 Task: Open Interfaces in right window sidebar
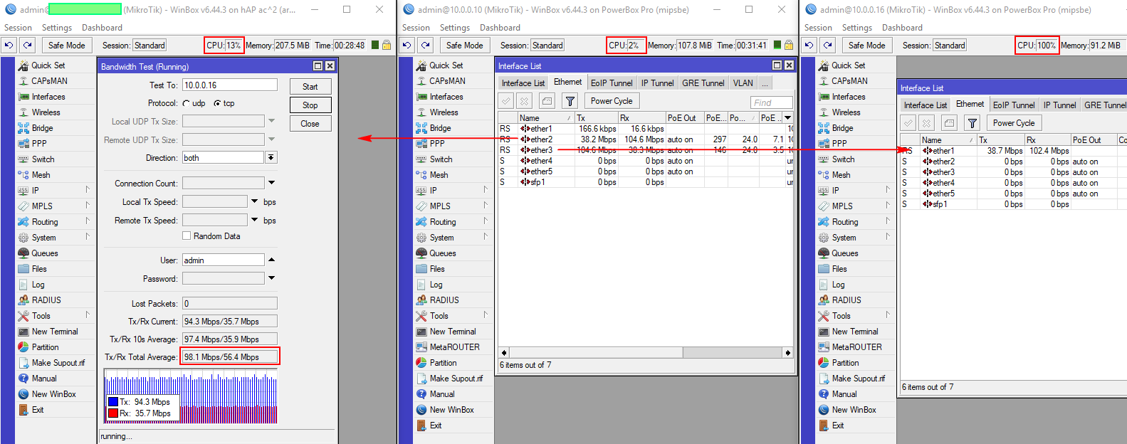(x=849, y=96)
